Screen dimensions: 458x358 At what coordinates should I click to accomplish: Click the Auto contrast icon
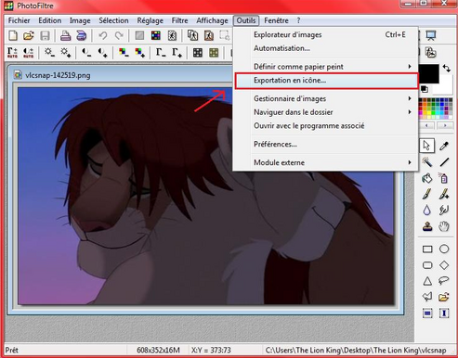[29, 53]
